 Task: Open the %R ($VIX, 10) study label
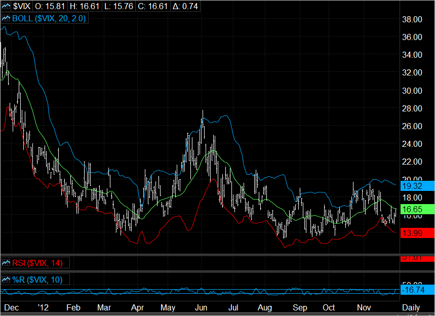tap(37, 279)
